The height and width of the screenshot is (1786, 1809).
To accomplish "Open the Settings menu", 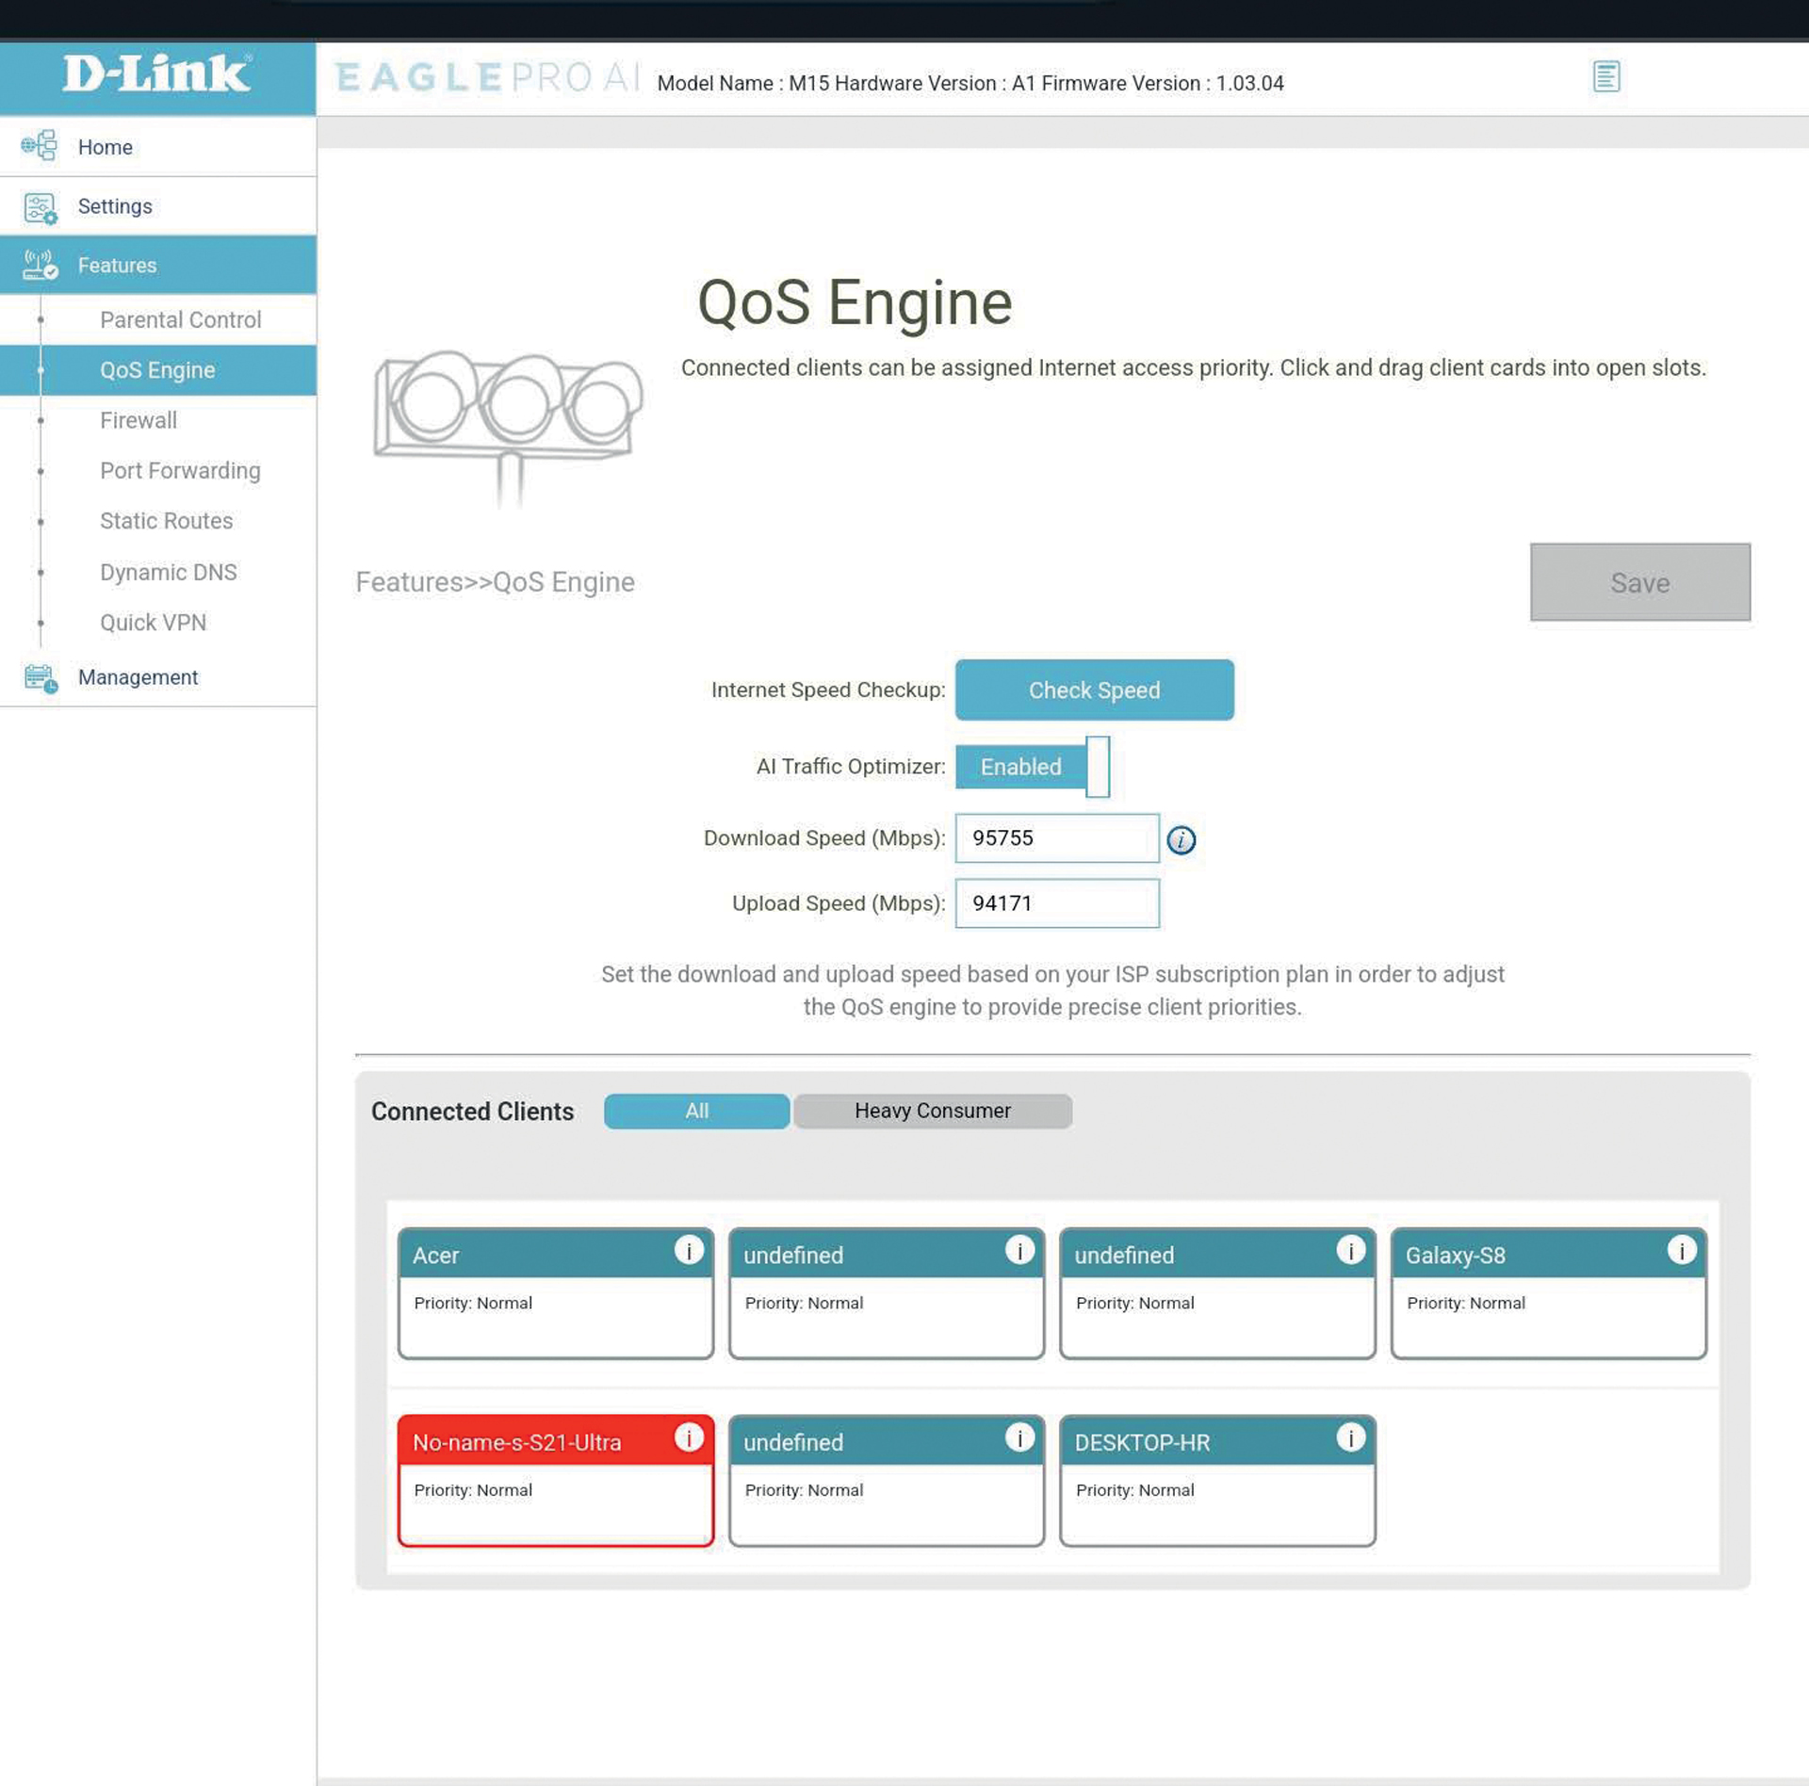I will (x=158, y=206).
